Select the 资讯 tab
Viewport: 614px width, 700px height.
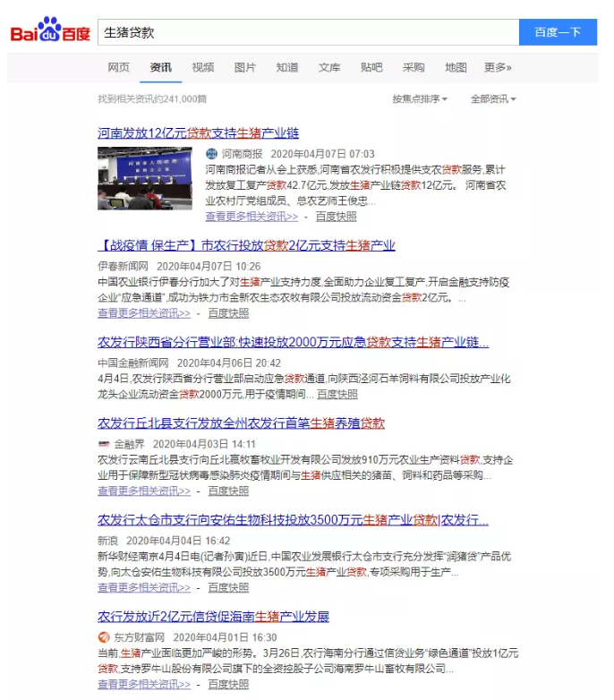click(160, 67)
